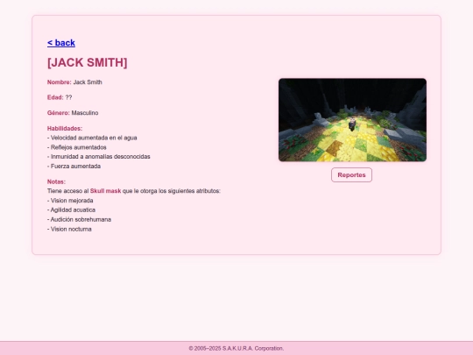Select the 'Edad: ??' line
Viewport: 473px width, 355px height.
(x=60, y=97)
